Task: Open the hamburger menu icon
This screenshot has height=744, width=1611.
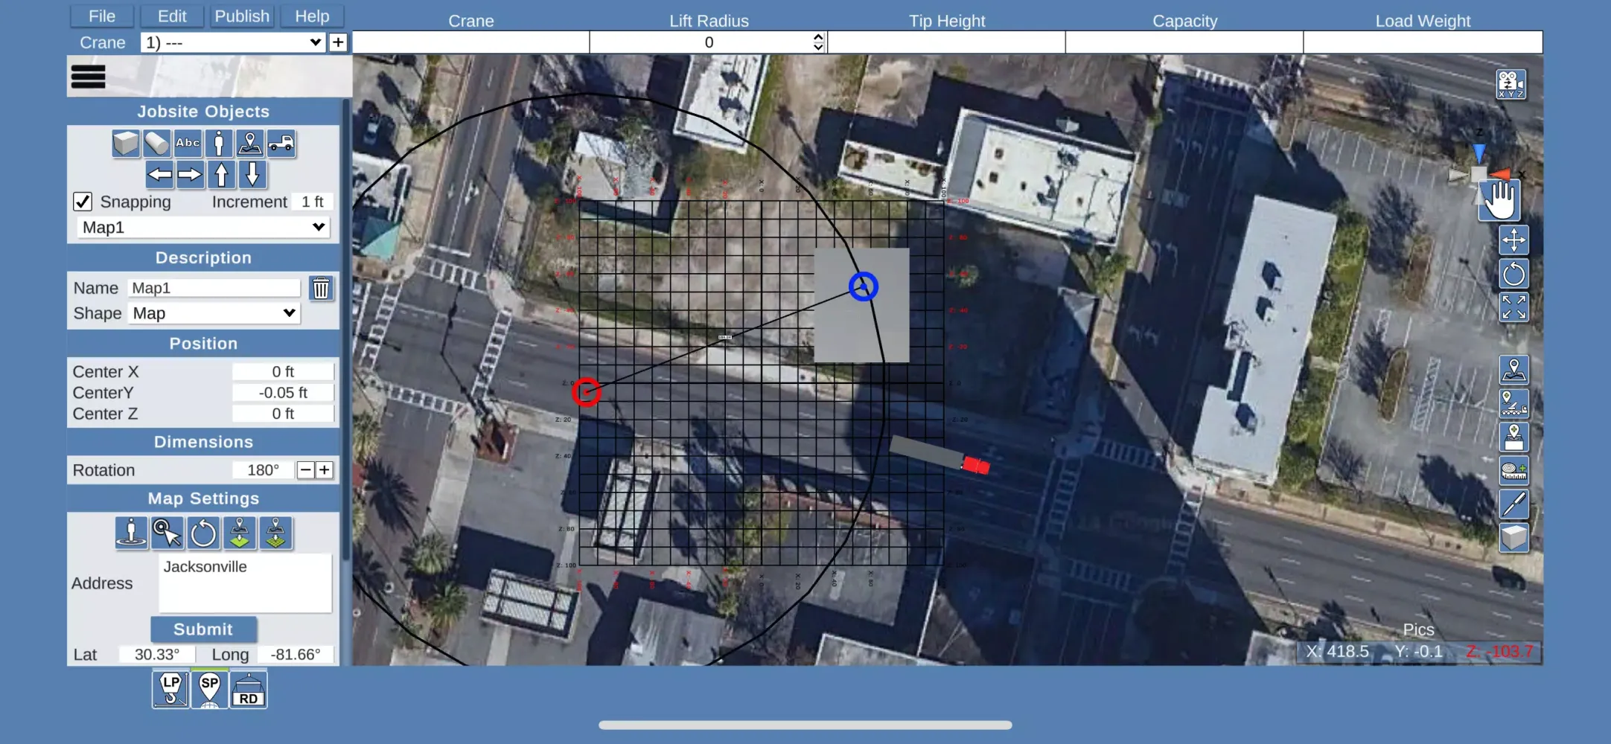Action: tap(88, 77)
